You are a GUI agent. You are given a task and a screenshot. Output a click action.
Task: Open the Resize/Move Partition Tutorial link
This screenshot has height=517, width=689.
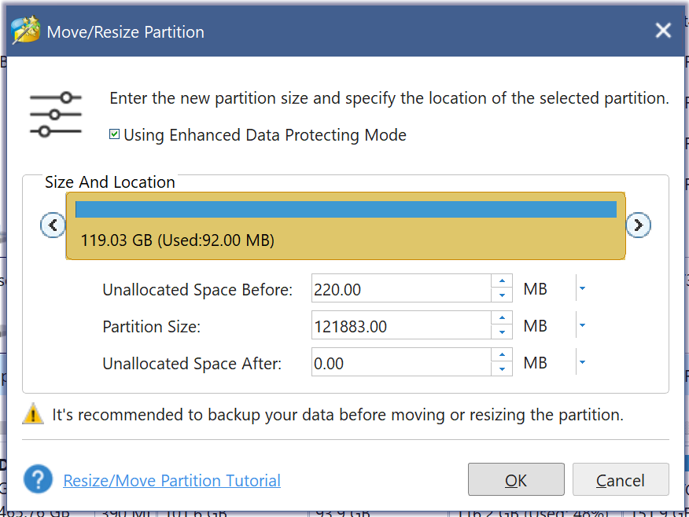point(171,480)
